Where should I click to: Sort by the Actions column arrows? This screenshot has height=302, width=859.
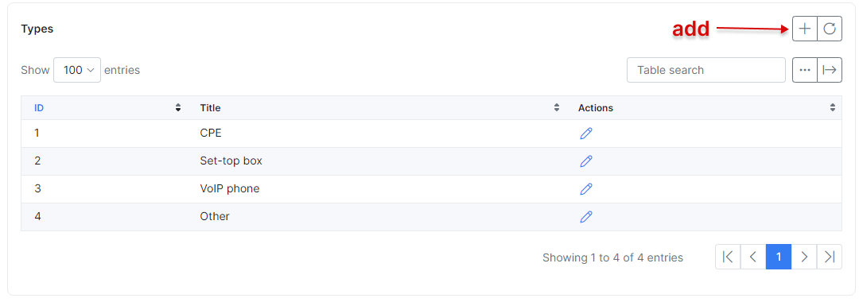833,108
